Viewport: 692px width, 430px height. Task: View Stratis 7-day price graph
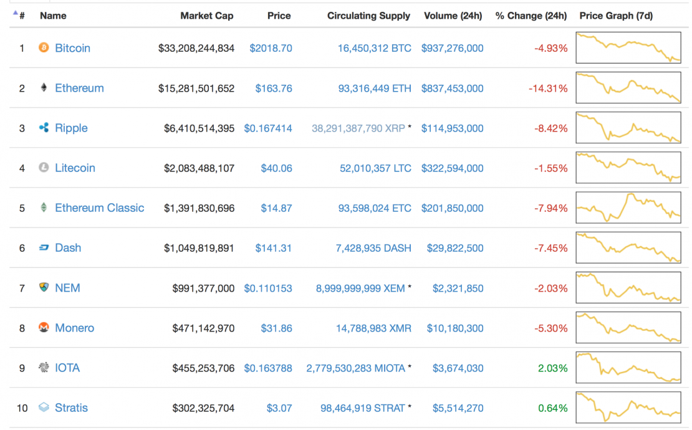(x=628, y=408)
